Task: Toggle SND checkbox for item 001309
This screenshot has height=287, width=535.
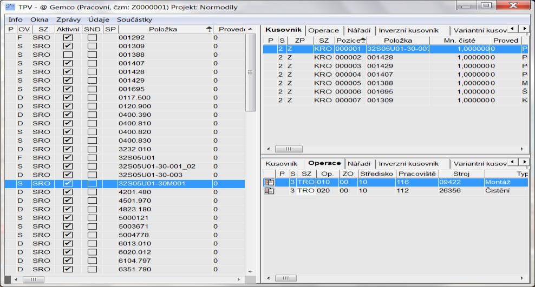Action: [92, 46]
